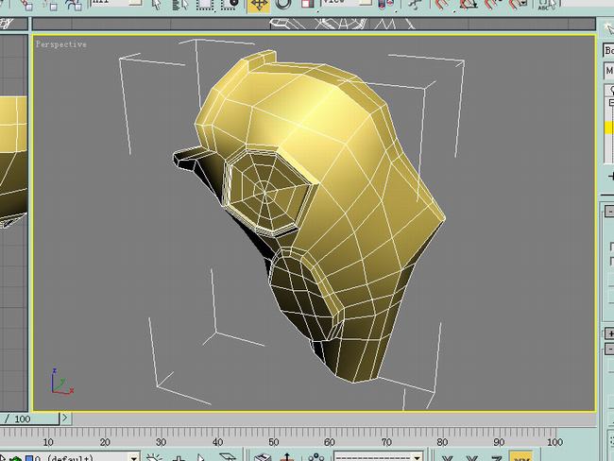Click the Bind to Space Warp icon

pos(74,4)
